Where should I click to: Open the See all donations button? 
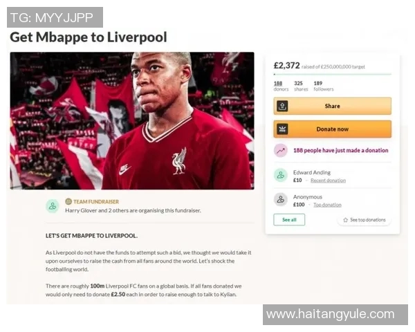click(289, 220)
